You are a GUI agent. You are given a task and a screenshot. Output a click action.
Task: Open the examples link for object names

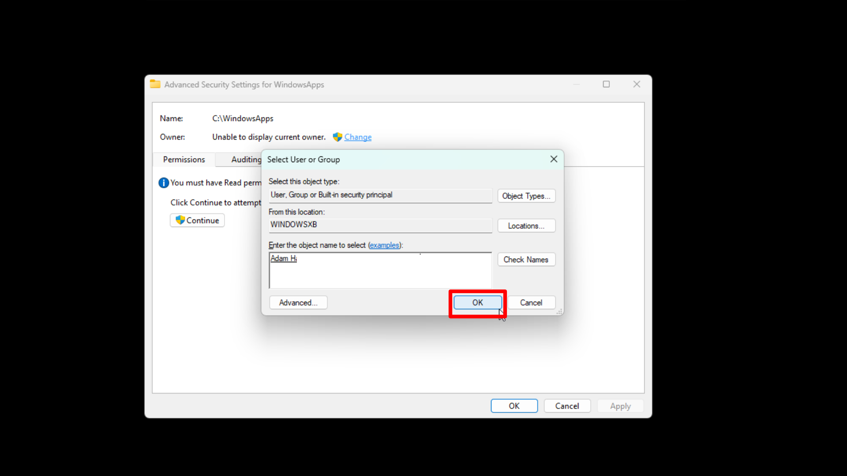click(x=384, y=245)
